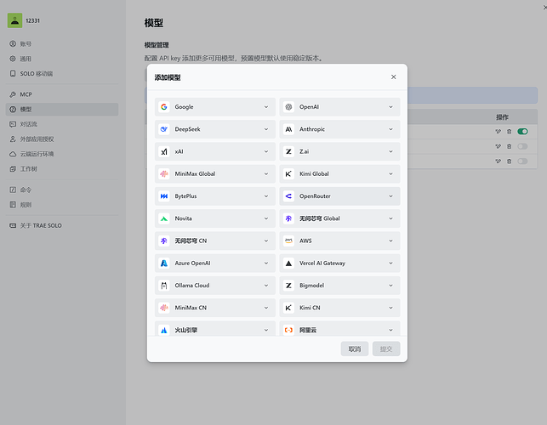Image resolution: width=547 pixels, height=425 pixels.
Task: Click the MiniMax CN logo icon
Action: tap(164, 308)
